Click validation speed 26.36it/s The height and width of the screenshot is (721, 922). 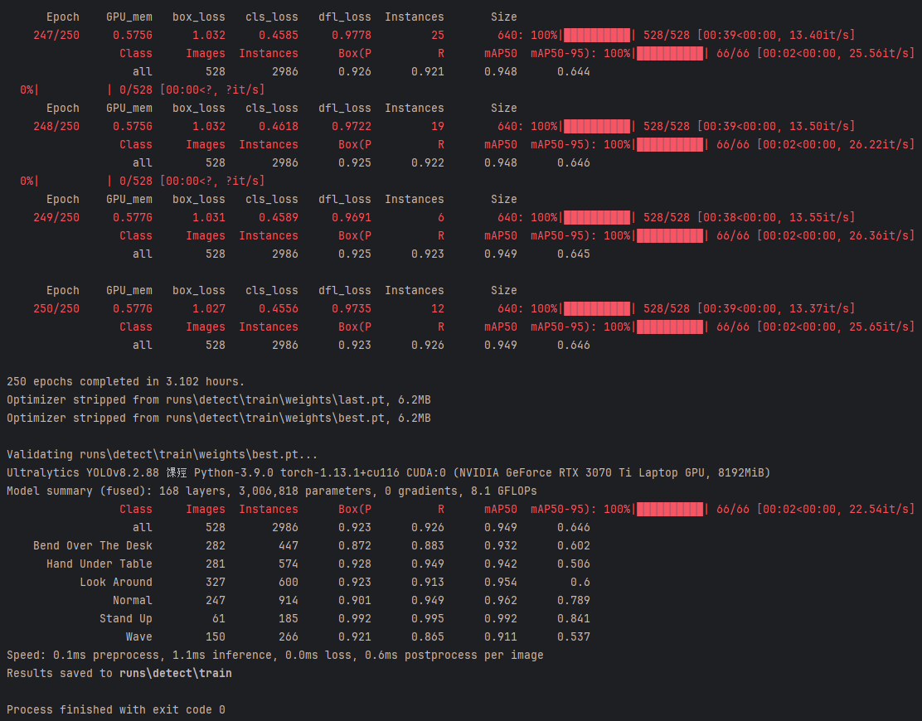point(879,235)
